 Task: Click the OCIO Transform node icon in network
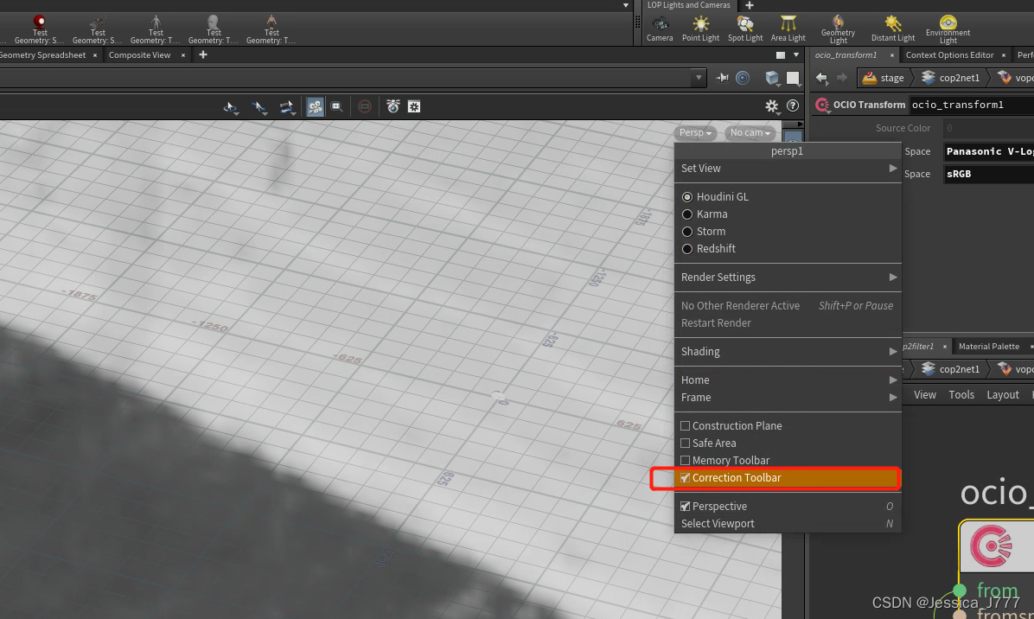click(991, 546)
